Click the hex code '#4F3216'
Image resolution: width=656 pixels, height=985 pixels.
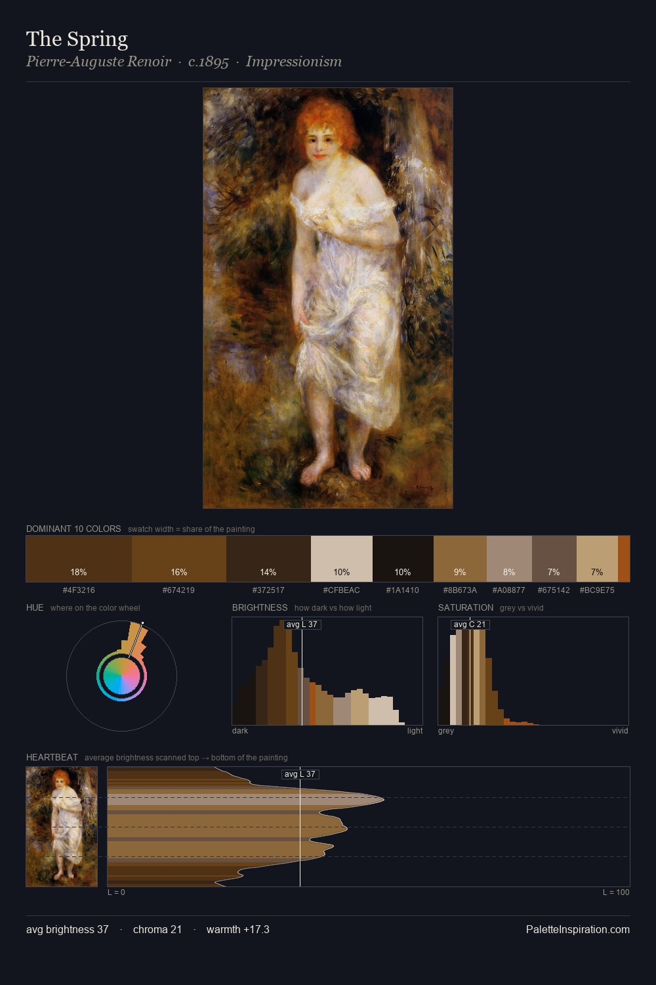[x=79, y=590]
